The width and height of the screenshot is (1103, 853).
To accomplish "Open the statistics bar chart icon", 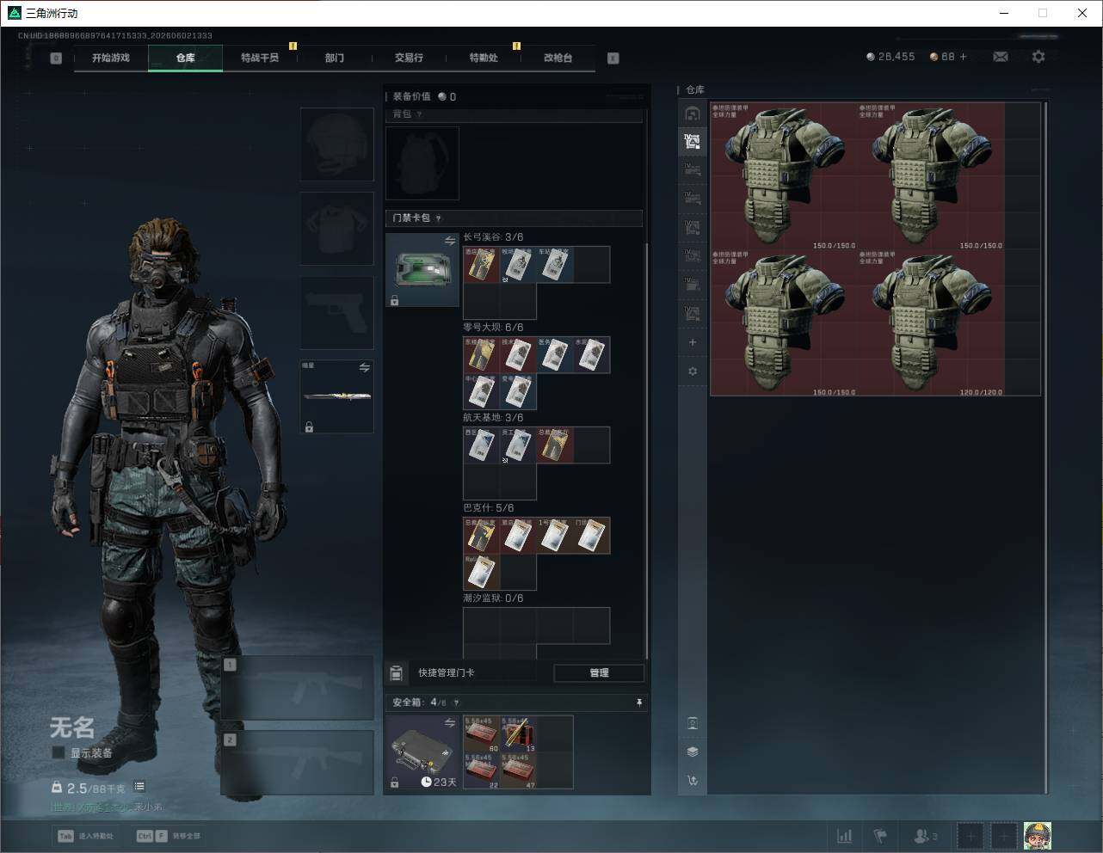I will (x=845, y=836).
